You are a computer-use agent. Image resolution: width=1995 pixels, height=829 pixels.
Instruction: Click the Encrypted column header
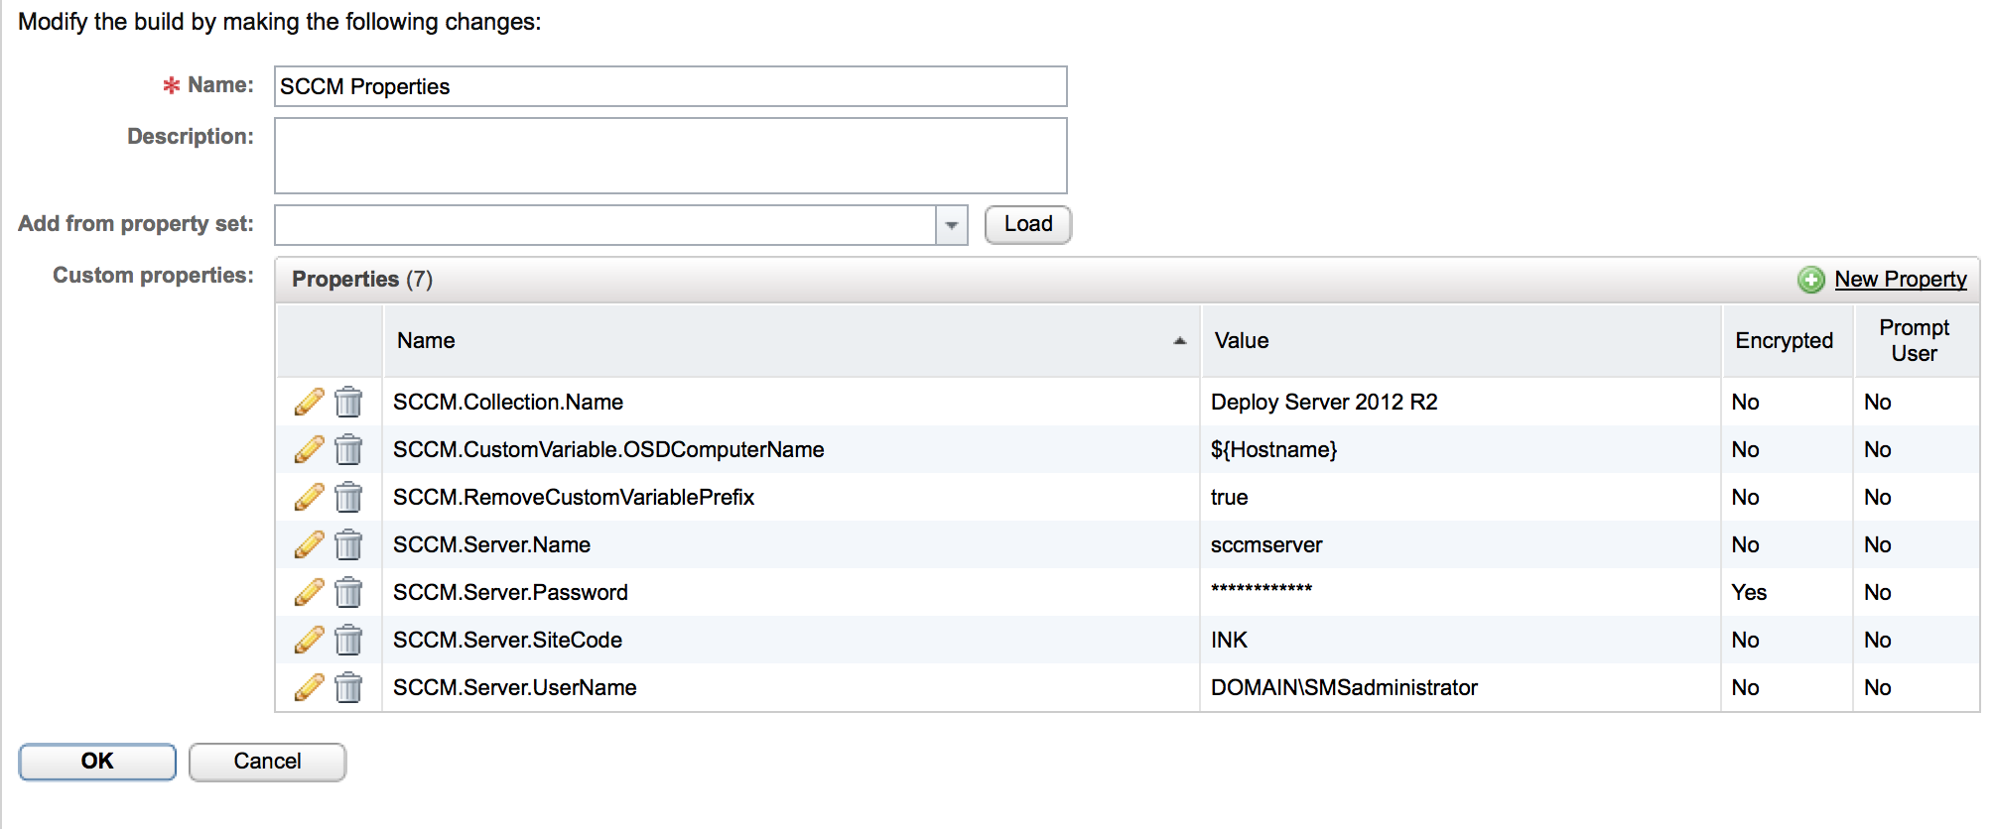click(1784, 340)
